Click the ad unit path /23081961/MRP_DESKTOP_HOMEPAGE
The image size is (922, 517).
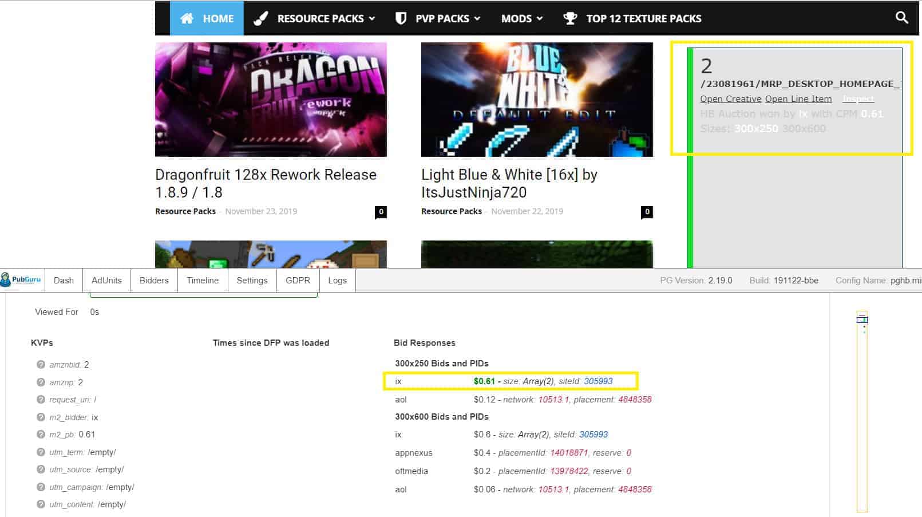(x=801, y=84)
